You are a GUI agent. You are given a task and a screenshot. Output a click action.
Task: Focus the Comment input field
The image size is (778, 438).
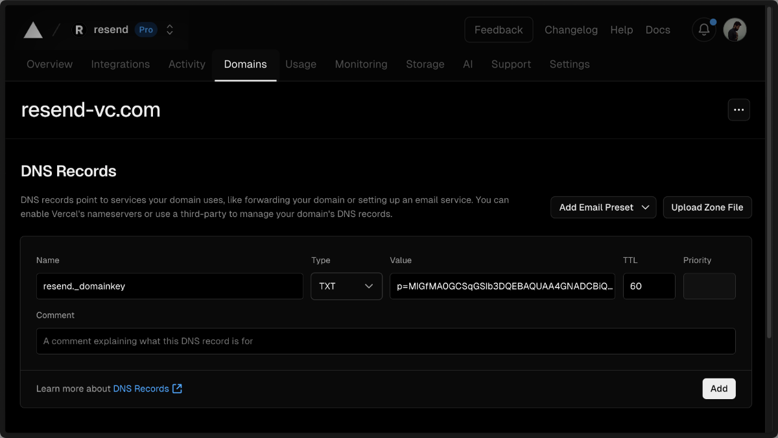point(386,341)
